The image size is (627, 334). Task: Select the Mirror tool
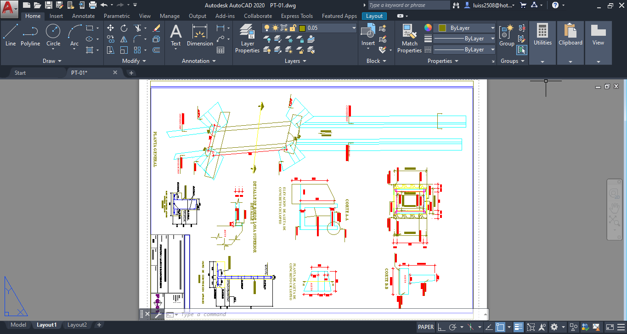pyautogui.click(x=124, y=39)
